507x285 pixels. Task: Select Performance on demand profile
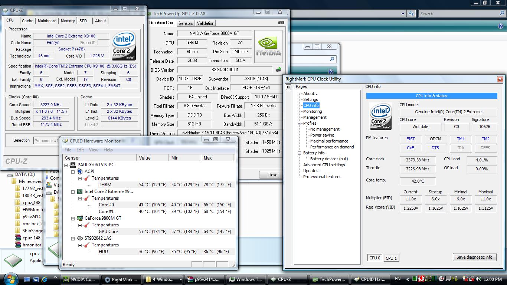[332, 147]
